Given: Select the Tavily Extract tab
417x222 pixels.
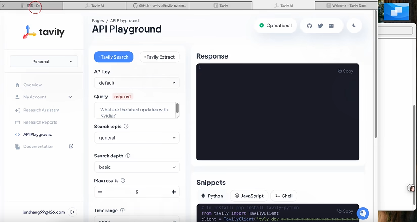Looking at the screenshot, I should click(160, 57).
